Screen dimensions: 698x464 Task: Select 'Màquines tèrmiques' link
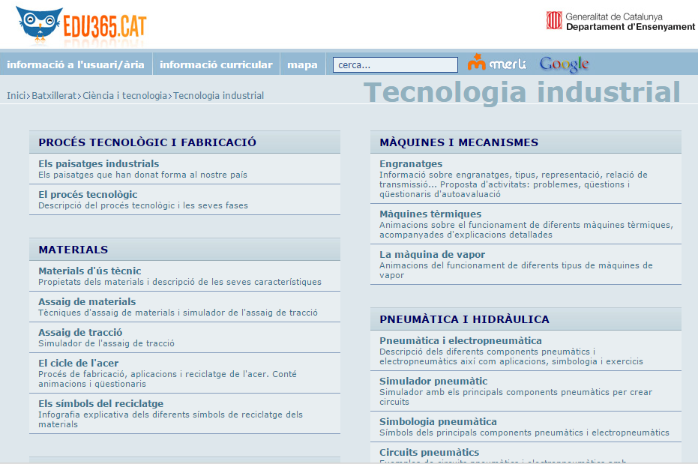pos(430,214)
